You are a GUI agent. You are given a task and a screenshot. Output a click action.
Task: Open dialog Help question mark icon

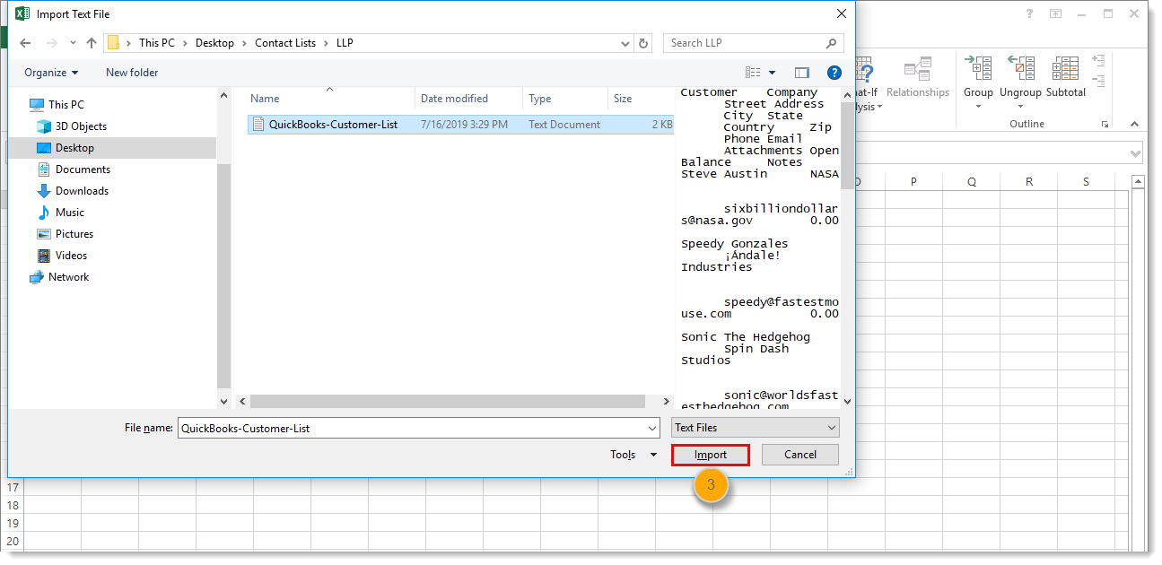(834, 73)
